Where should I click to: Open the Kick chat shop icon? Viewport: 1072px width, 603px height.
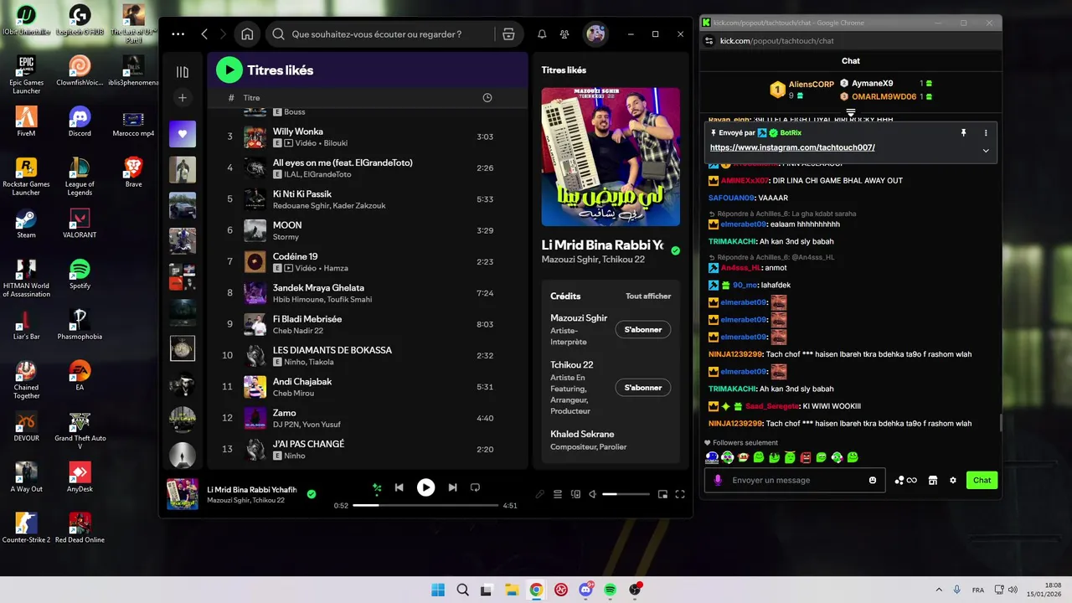[933, 480]
